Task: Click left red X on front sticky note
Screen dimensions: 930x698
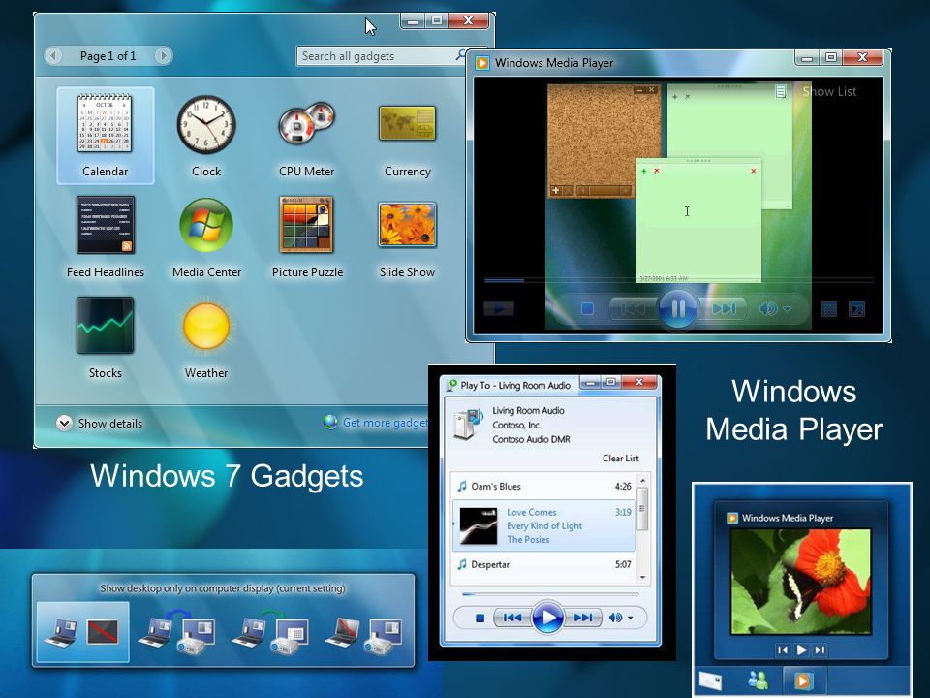Action: pyautogui.click(x=657, y=171)
